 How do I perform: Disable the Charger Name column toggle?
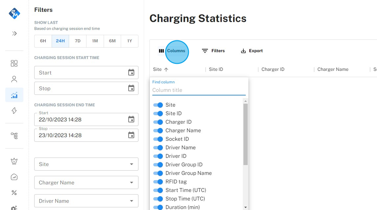(158, 131)
